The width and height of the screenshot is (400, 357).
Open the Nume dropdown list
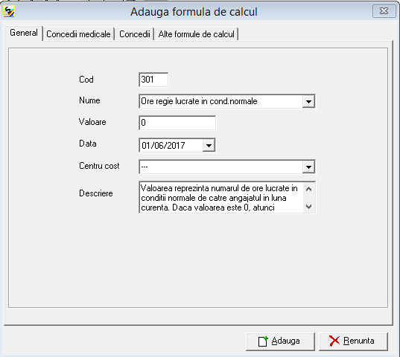[308, 102]
